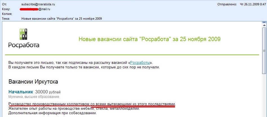The height and width of the screenshot is (117, 267).
Task: Click the Копия field label
Action: [7, 14]
